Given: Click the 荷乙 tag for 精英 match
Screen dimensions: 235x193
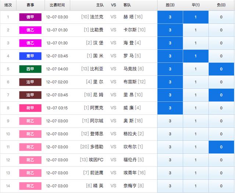Looking at the screenshot, I should point(30,186).
